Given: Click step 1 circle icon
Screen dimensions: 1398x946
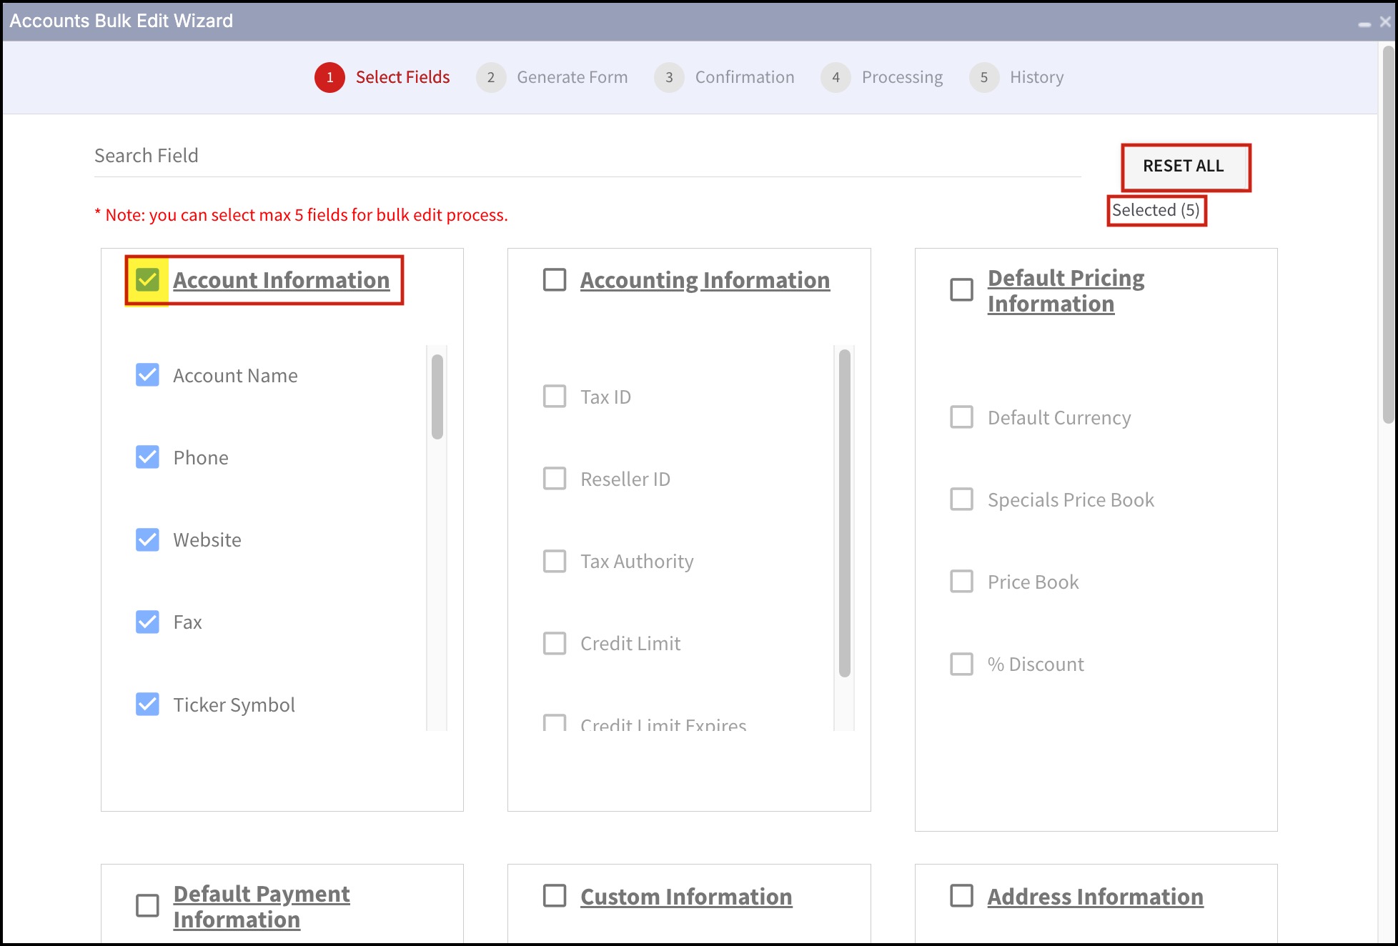Looking at the screenshot, I should 329,77.
